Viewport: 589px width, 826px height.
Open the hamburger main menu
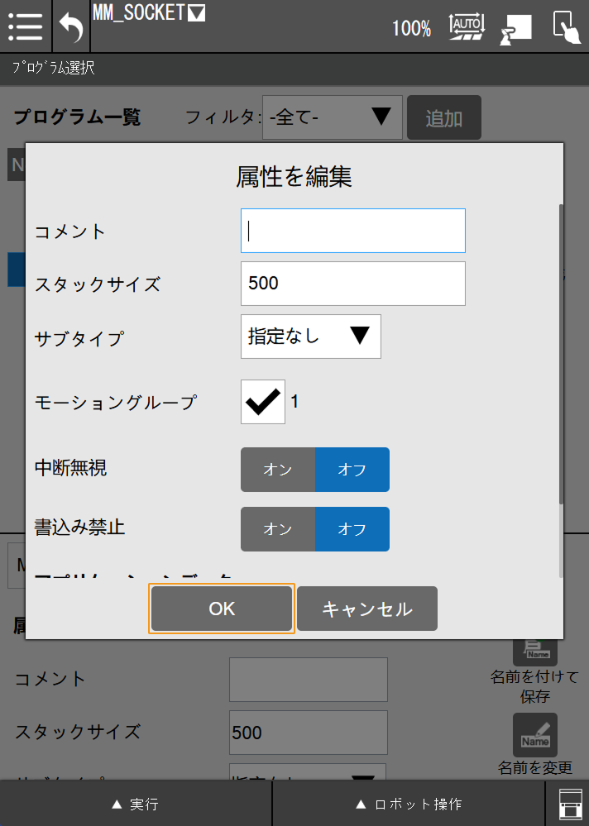coord(26,27)
